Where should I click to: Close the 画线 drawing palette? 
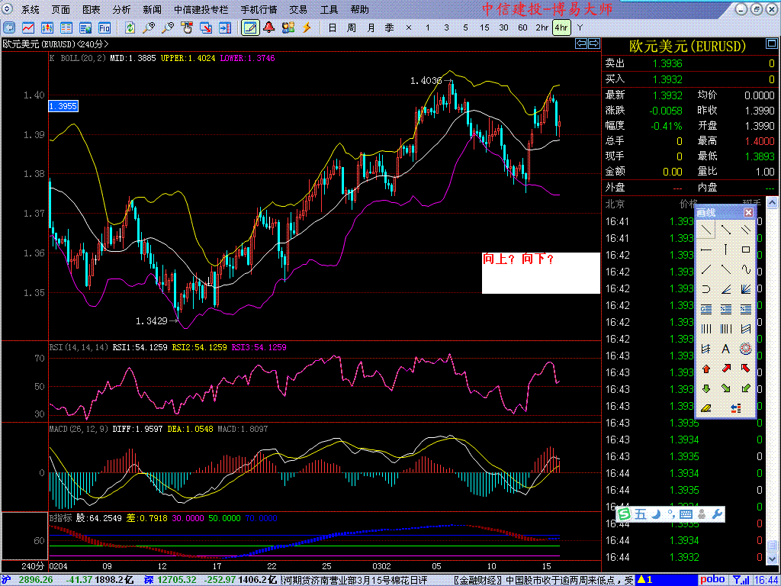(748, 213)
